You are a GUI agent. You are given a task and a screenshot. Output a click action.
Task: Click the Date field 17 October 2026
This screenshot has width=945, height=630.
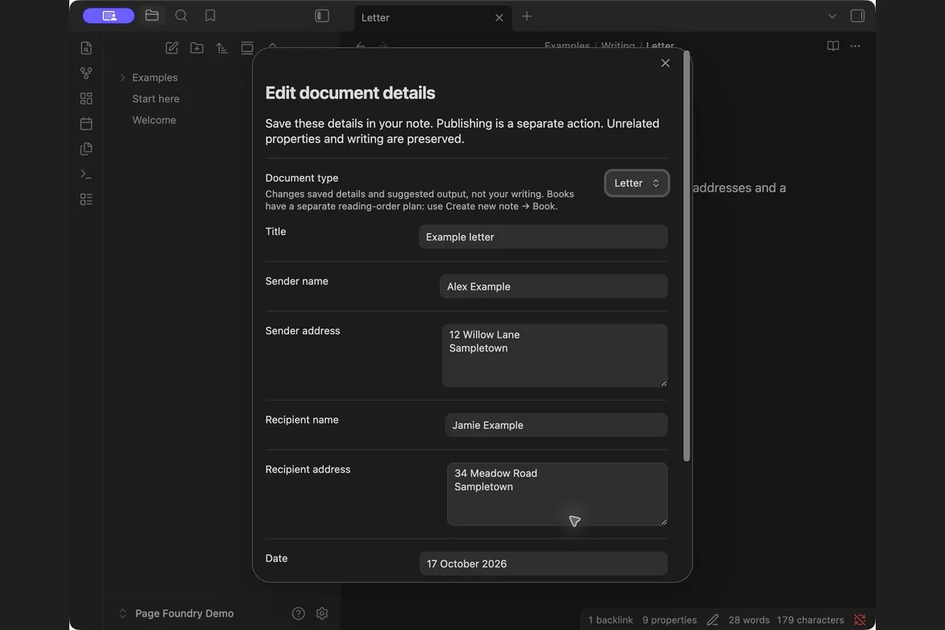543,564
